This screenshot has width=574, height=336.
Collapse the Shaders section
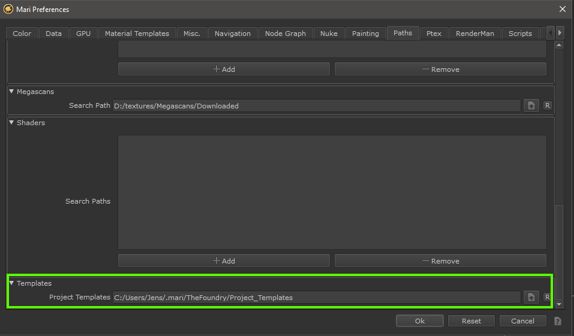11,123
